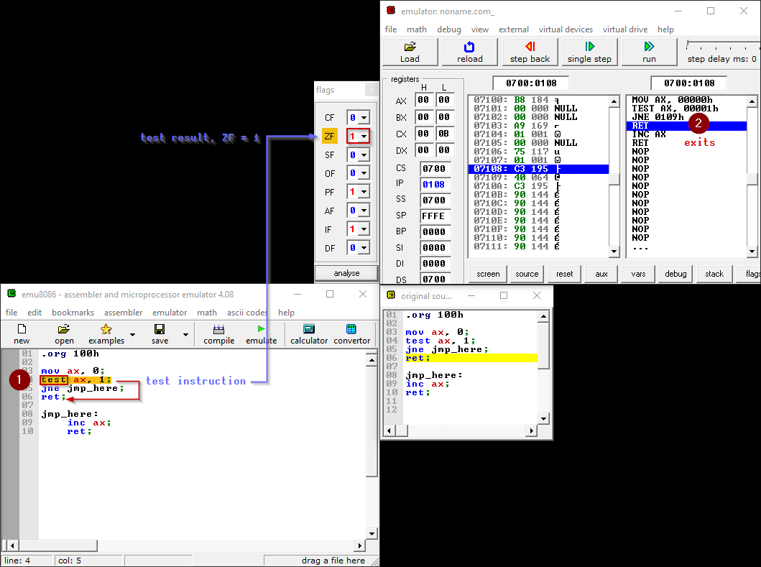
Task: Compile the assembly source
Action: point(219,334)
